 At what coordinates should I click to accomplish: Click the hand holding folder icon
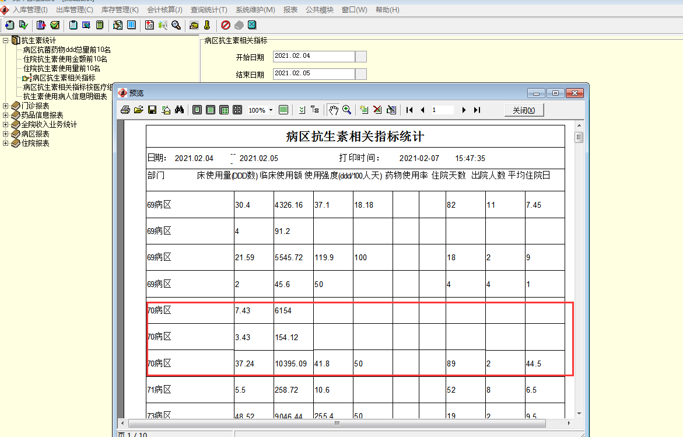pyautogui.click(x=194, y=25)
